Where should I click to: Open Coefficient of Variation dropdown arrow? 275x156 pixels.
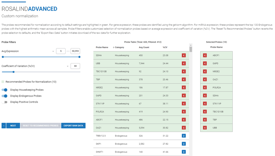pos(67,66)
